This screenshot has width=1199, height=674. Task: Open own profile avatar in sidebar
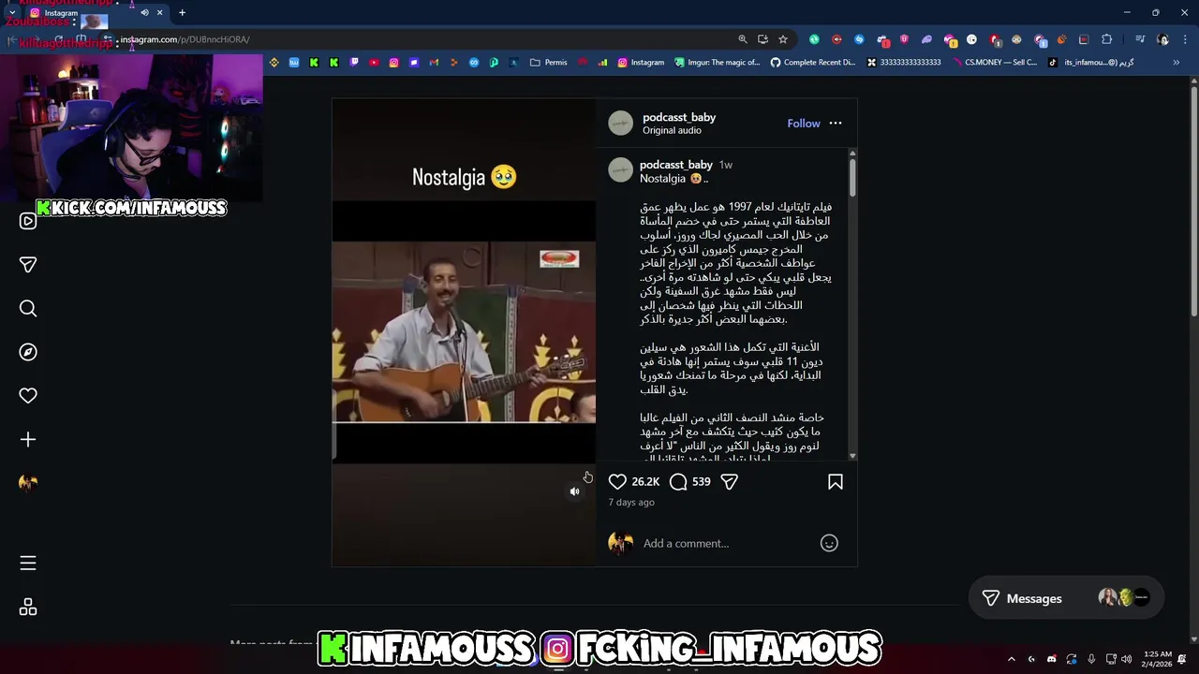point(28,483)
